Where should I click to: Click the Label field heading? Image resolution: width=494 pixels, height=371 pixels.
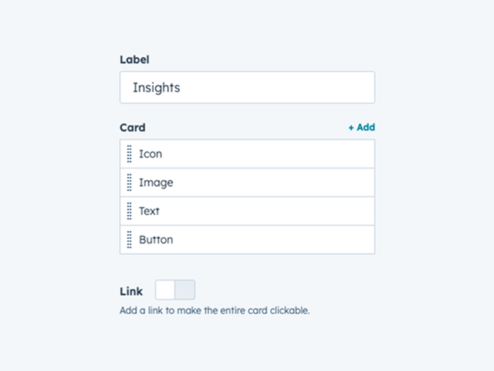tap(134, 60)
